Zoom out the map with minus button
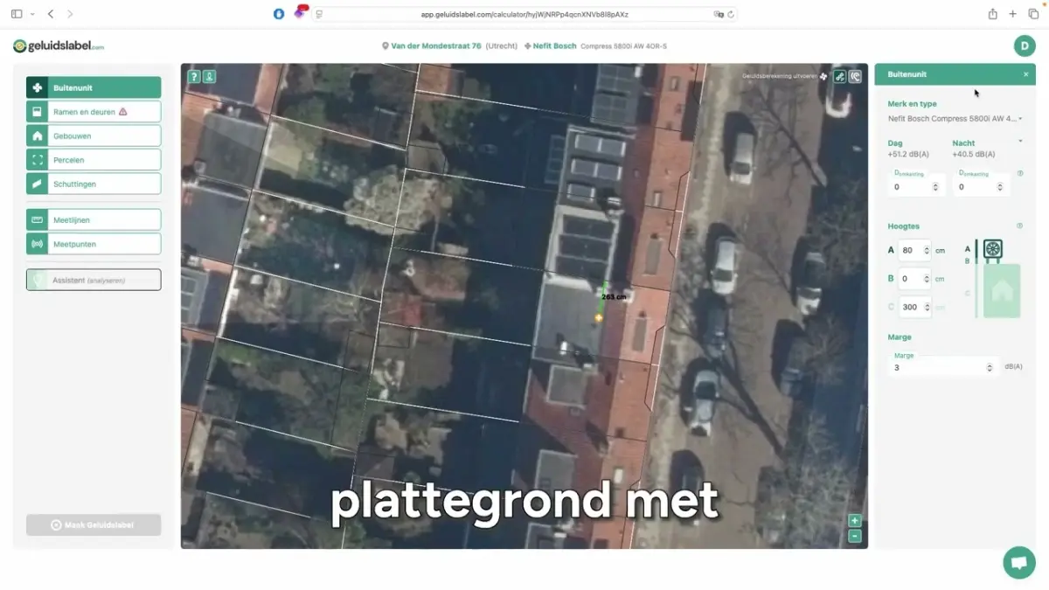The height and width of the screenshot is (590, 1049). point(855,536)
